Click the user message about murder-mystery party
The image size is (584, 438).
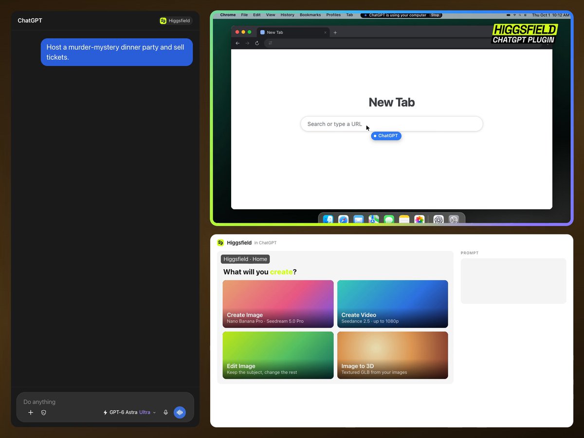pyautogui.click(x=117, y=52)
